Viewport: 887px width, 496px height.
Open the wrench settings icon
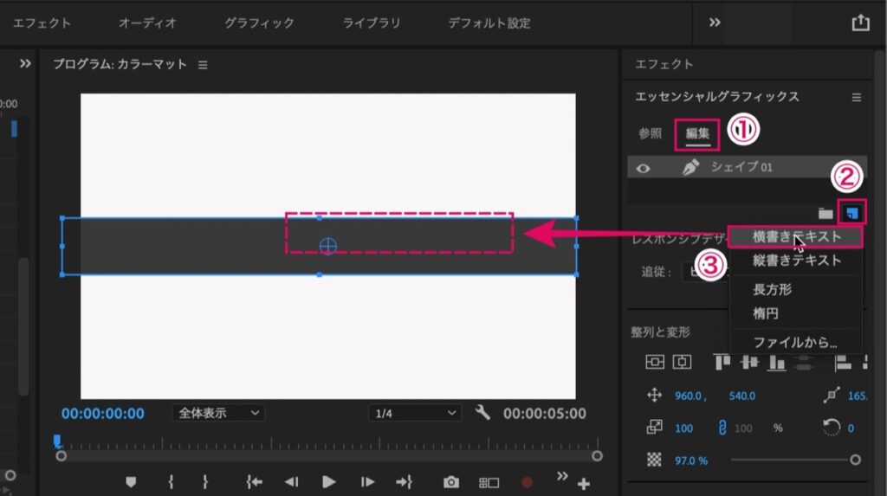(482, 412)
